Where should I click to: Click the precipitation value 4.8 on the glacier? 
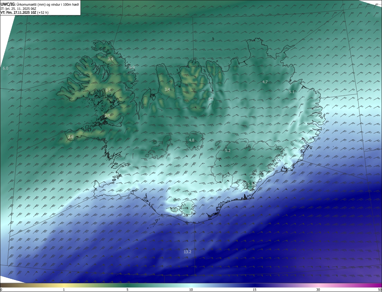pos(192,140)
